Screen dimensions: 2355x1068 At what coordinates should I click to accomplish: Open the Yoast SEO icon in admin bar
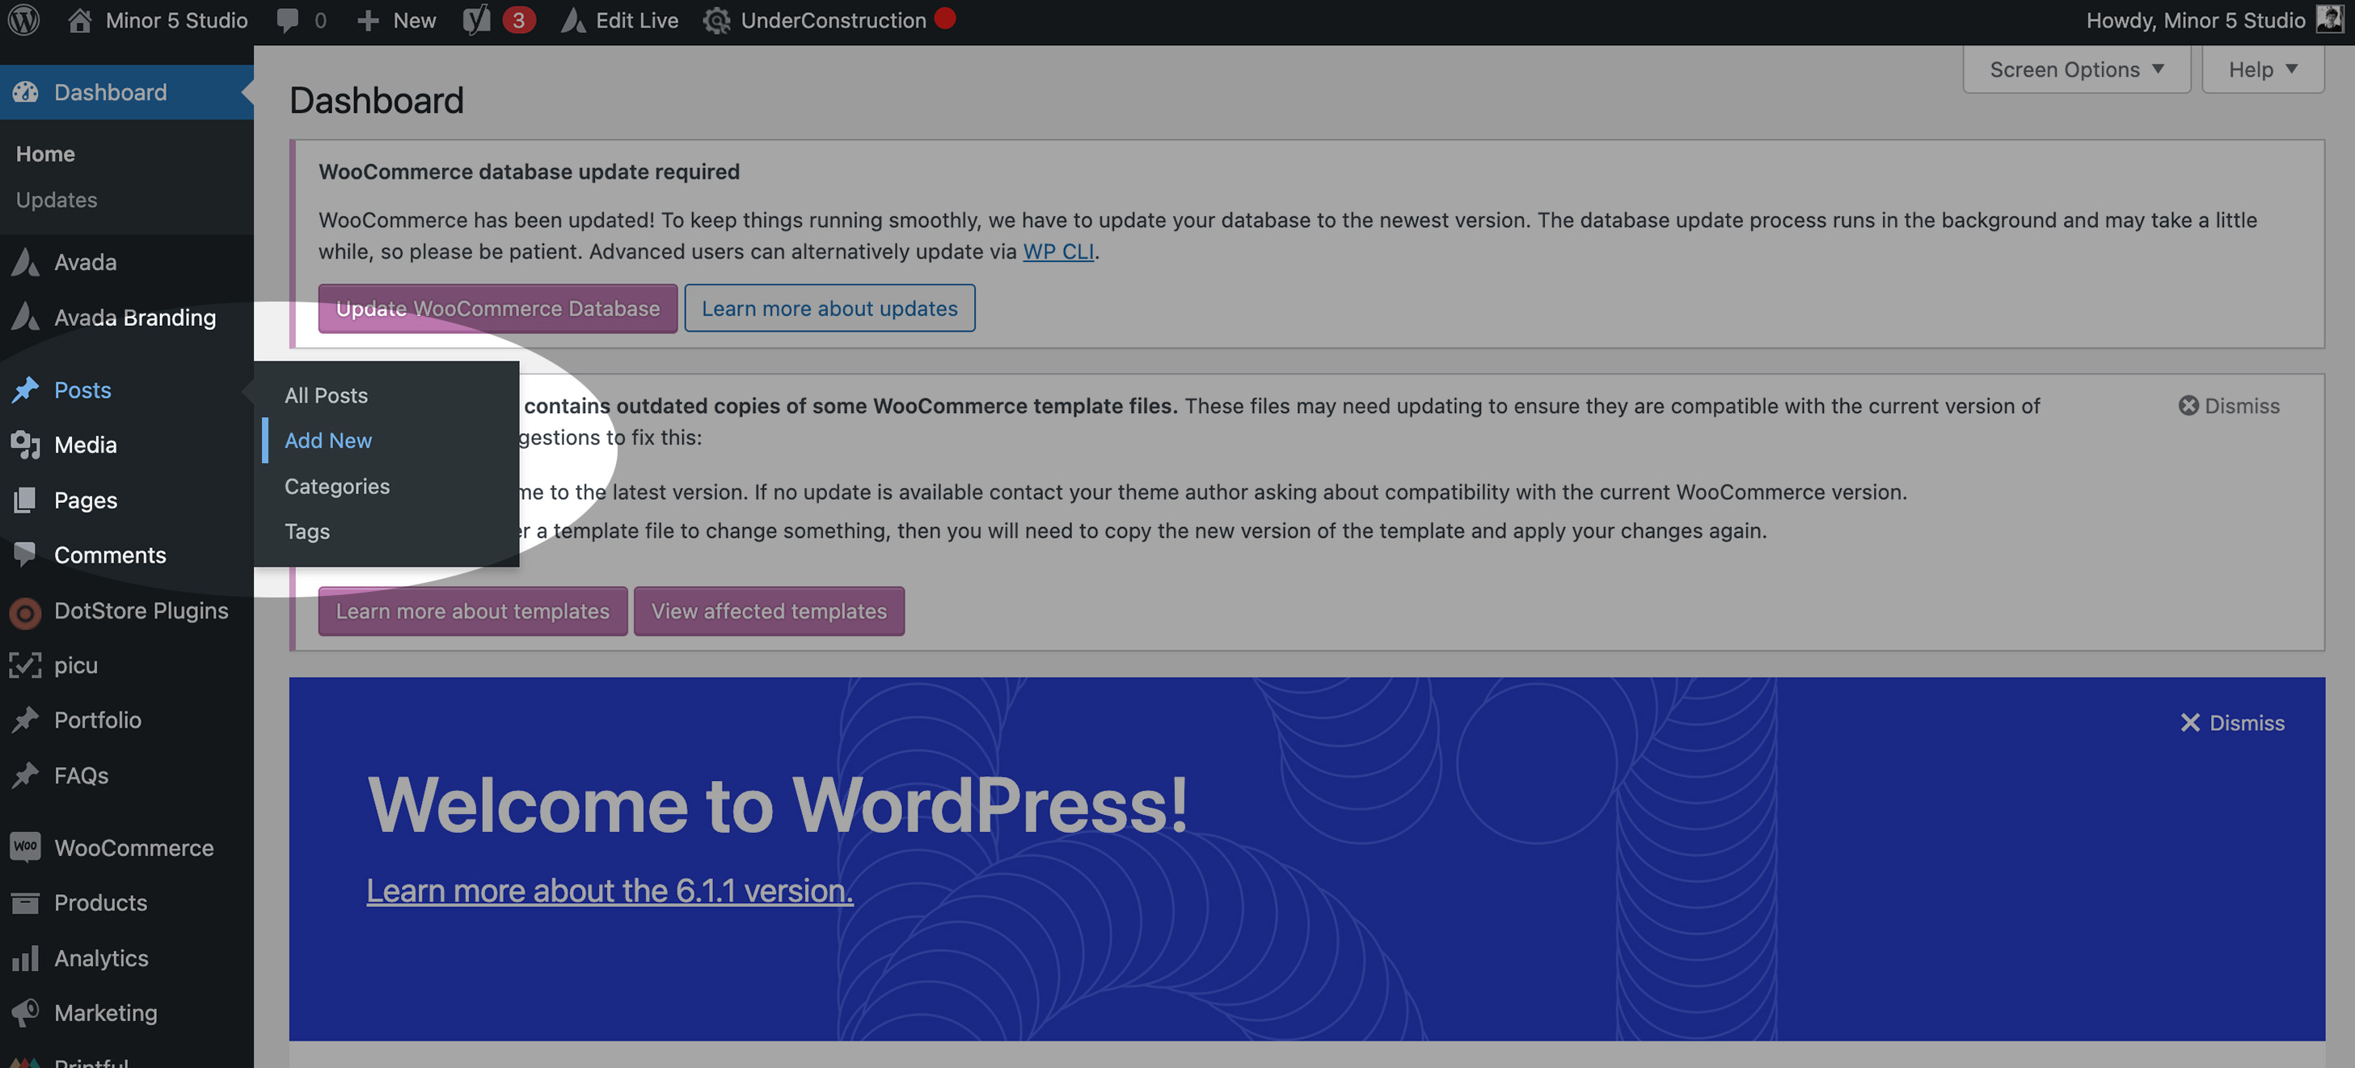pyautogui.click(x=476, y=20)
